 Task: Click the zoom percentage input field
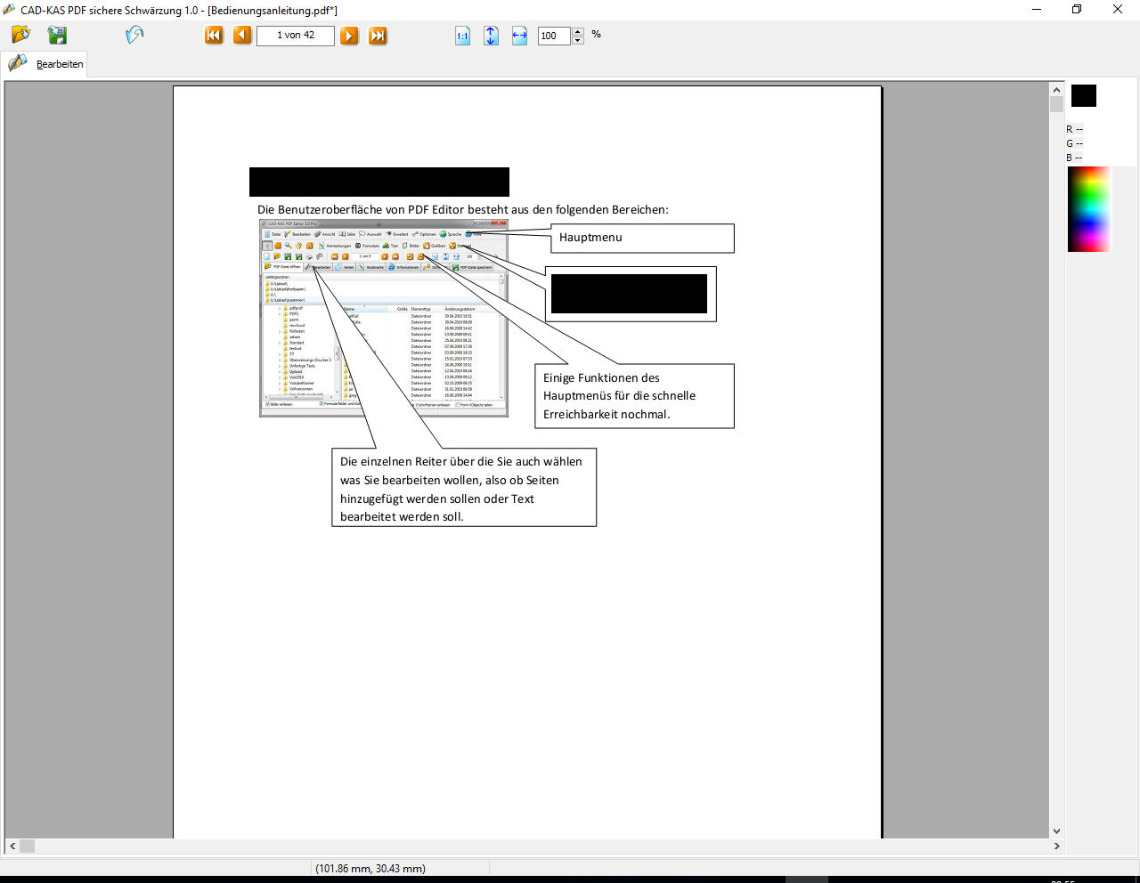553,36
